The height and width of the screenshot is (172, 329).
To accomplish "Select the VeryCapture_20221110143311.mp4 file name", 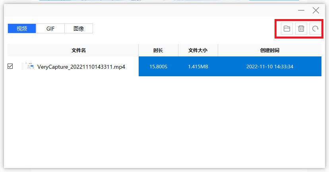I will tap(81, 67).
